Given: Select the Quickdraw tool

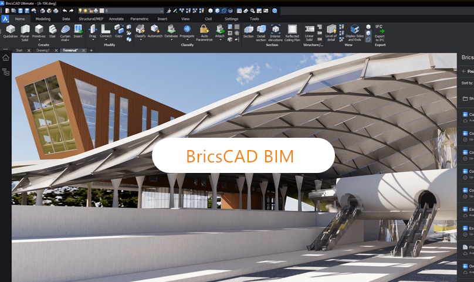Looking at the screenshot, I should (9, 31).
